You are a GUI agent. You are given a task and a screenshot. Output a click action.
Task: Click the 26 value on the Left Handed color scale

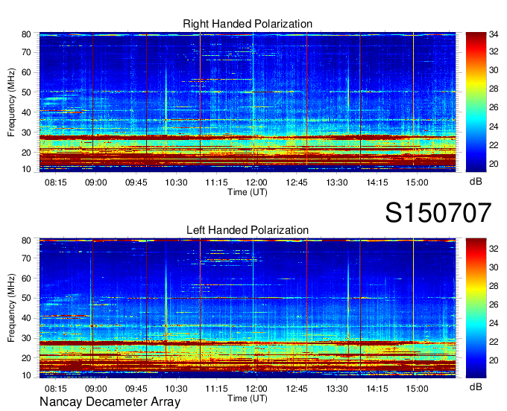point(494,305)
